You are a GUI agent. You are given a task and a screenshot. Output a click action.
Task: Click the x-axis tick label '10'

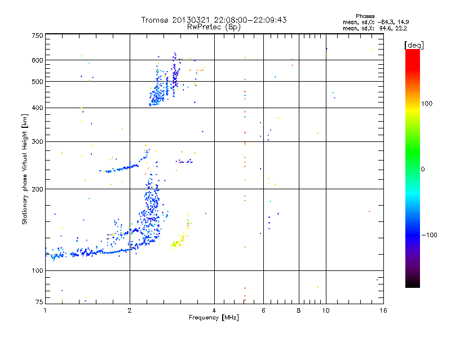(326, 310)
